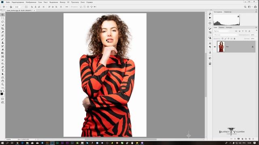This screenshot has height=145, width=259.
Task: Open the Histogram panel options menu
Action: click(256, 12)
